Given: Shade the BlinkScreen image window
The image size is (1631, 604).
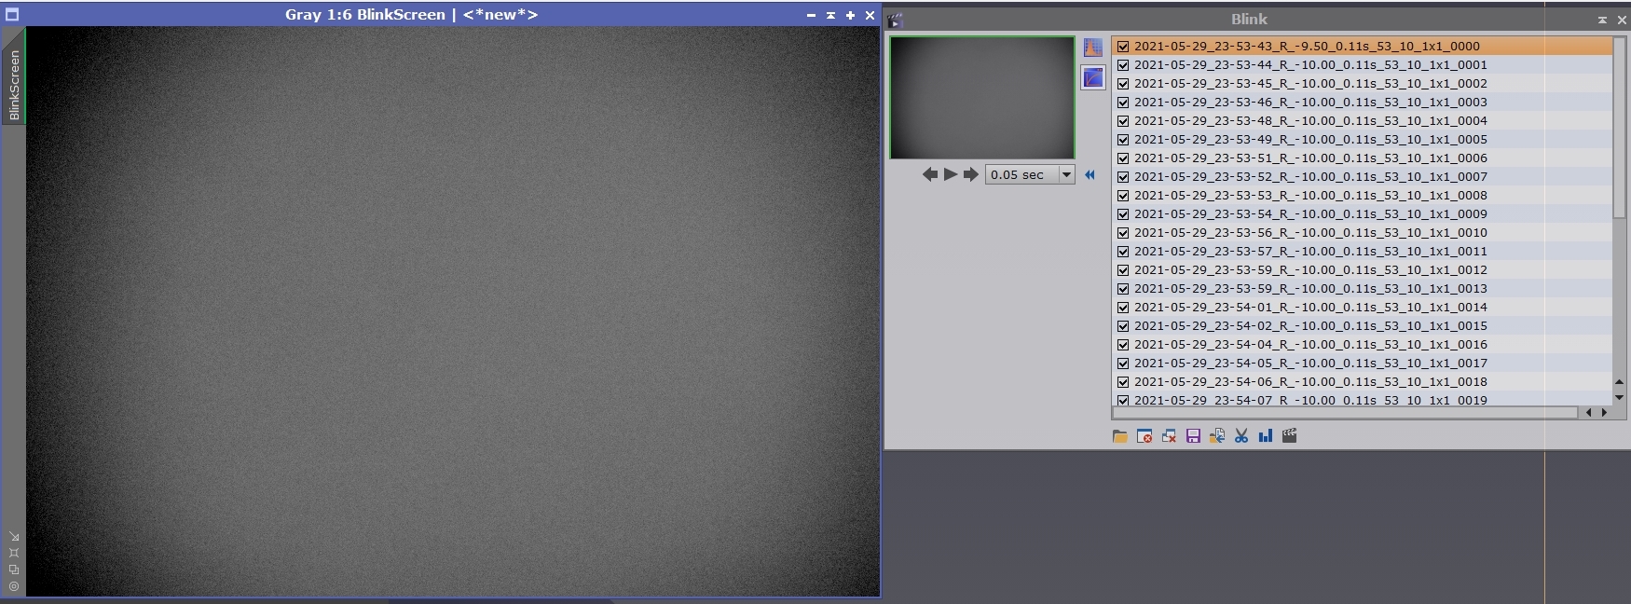Looking at the screenshot, I should pos(830,15).
